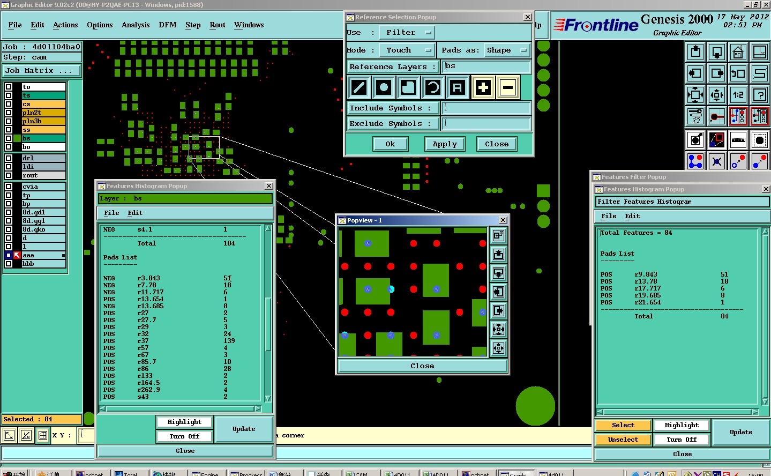Click the pan left icon in main toolbar
The width and height of the screenshot is (771, 476).
coord(695,73)
